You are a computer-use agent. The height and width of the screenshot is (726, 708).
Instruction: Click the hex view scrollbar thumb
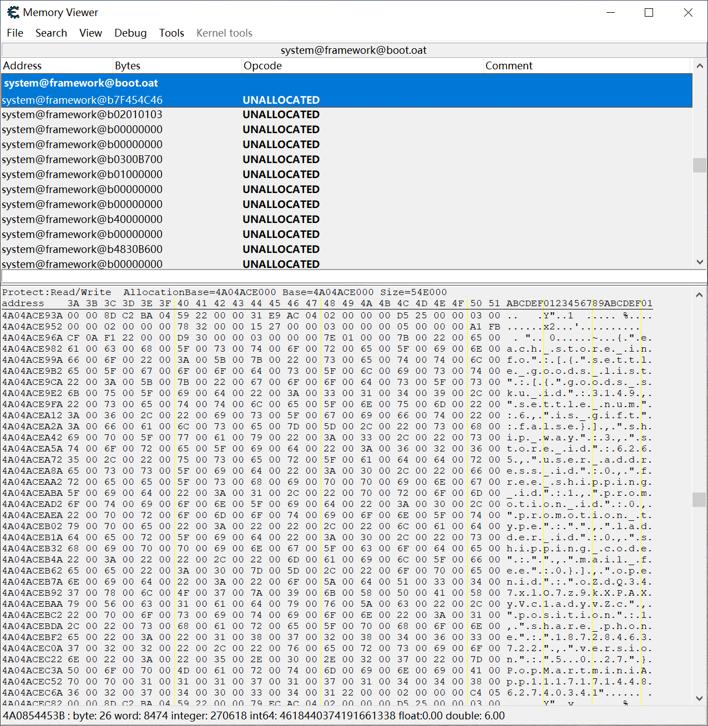(699, 499)
